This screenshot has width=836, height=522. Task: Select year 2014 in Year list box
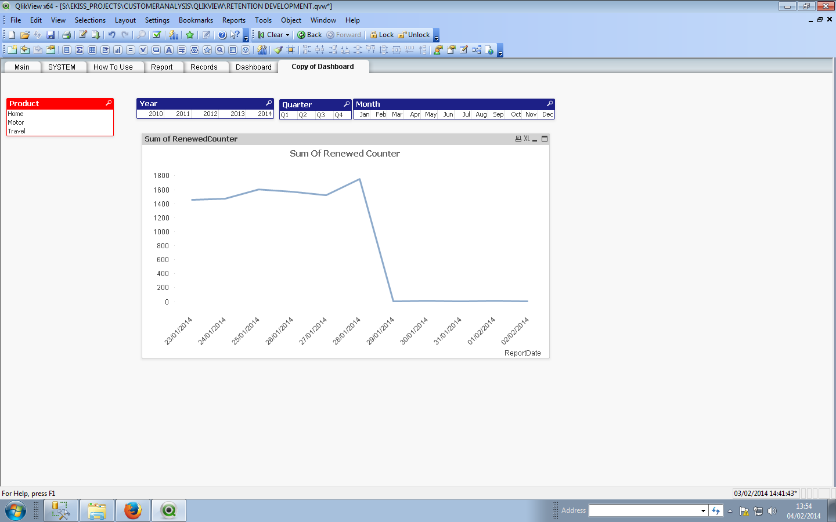265,114
